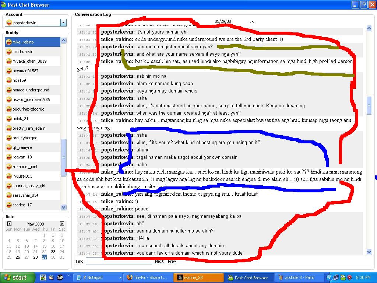Switch to asshole 3 - Paint taskbar window
Viewport: 377px width, 283px height.
[x=299, y=278]
